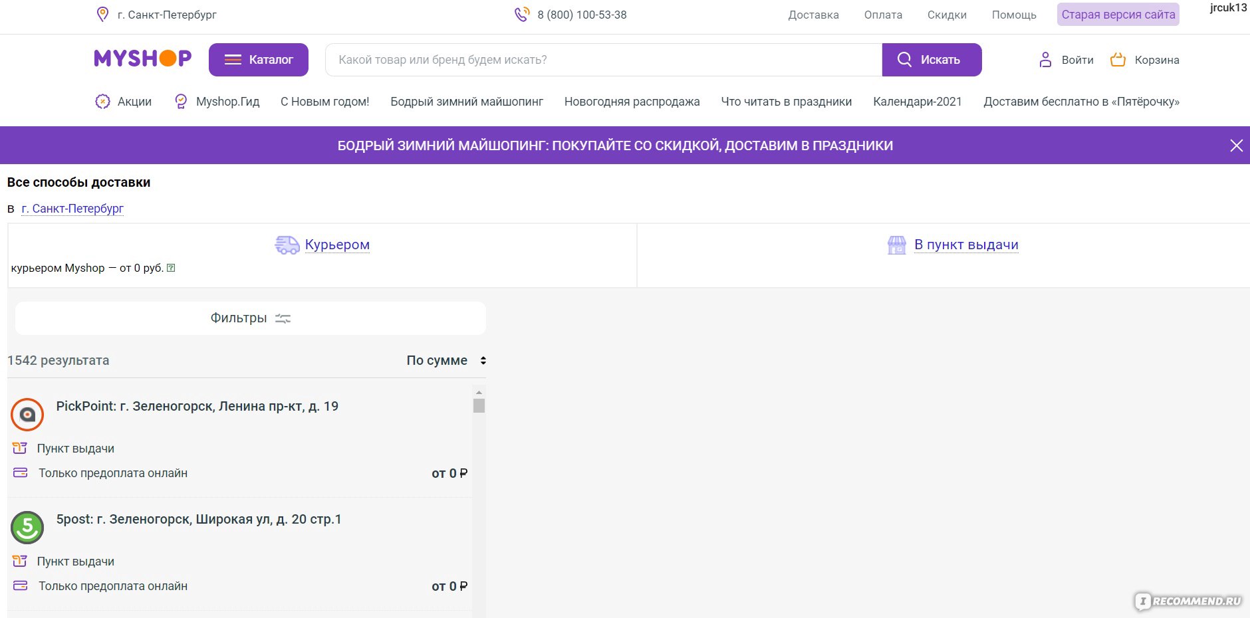
Task: Click 'от 0 ₽' price in PickPoint row
Action: tap(449, 473)
